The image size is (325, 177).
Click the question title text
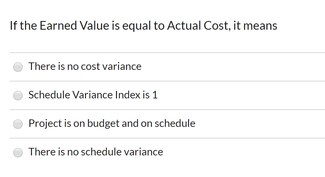(143, 26)
